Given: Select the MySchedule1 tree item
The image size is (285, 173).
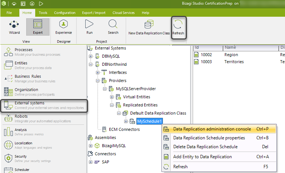Looking at the screenshot, I should click(149, 121).
